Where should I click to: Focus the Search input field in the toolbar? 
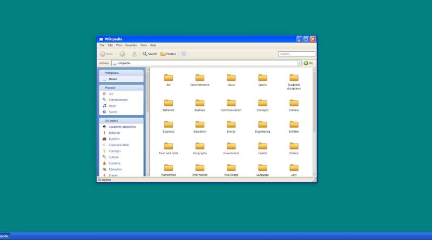296,54
